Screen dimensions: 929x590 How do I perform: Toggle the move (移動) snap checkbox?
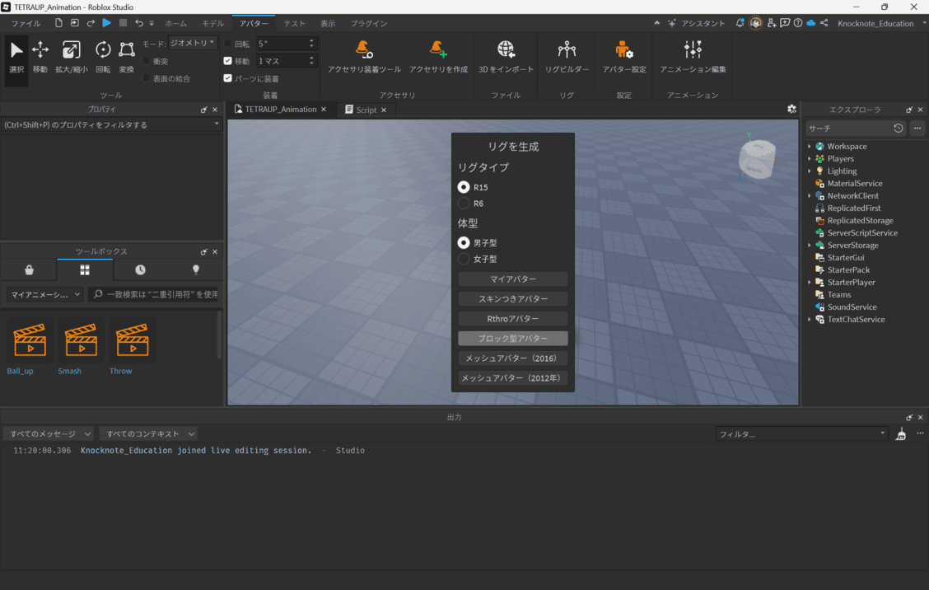point(227,61)
